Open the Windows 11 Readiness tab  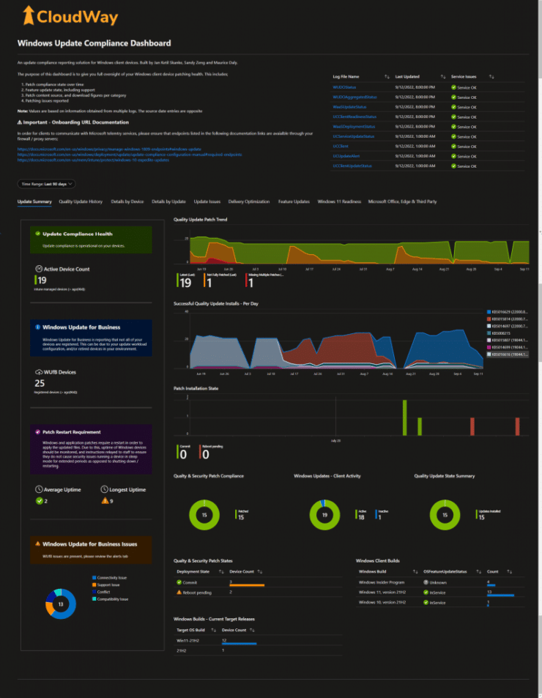pyautogui.click(x=339, y=201)
